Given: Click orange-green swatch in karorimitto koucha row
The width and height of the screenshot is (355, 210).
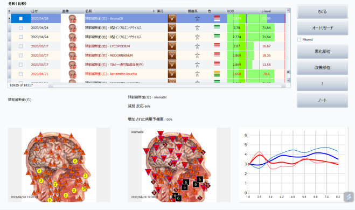Looking at the screenshot, I should tap(217, 74).
